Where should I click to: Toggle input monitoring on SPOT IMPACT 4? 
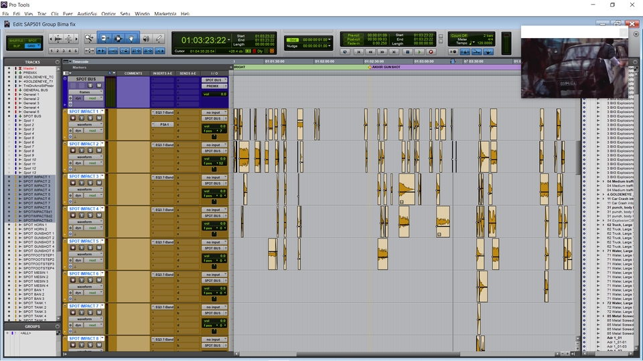(82, 215)
